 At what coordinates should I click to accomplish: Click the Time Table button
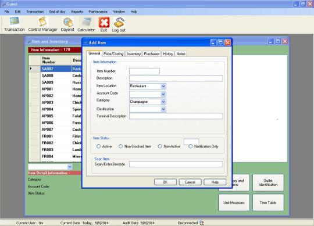click(268, 203)
